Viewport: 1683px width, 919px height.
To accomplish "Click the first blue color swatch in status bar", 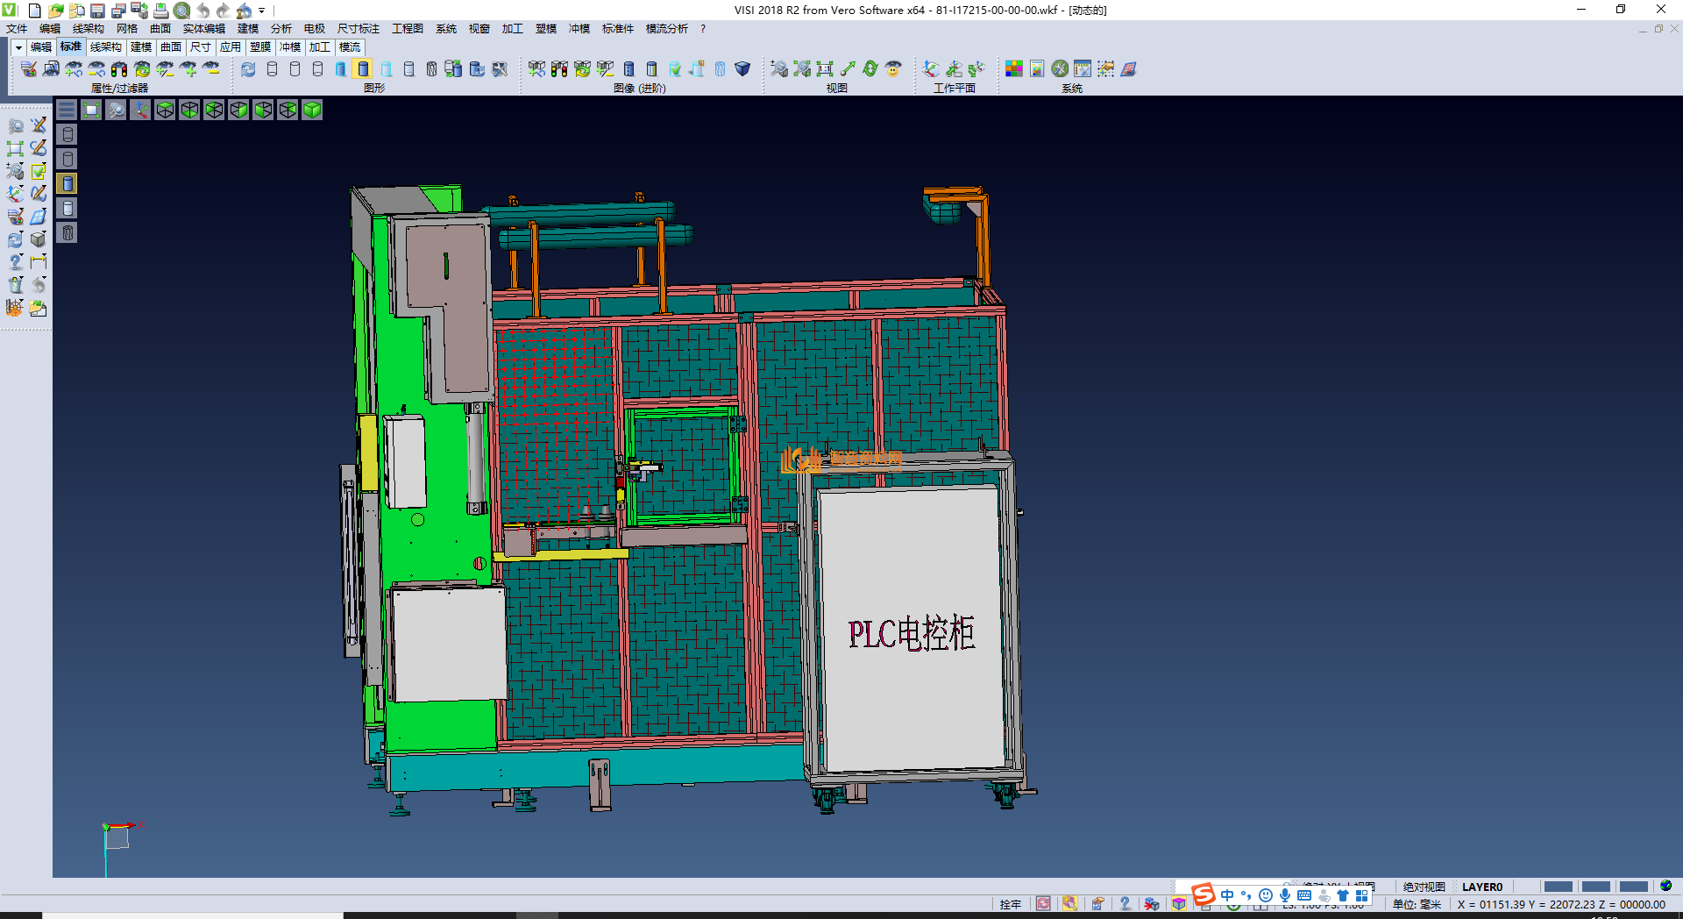I will tap(1558, 887).
